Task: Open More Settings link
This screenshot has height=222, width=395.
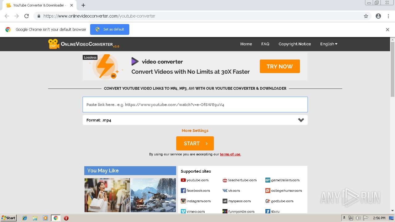Action: pos(195,130)
